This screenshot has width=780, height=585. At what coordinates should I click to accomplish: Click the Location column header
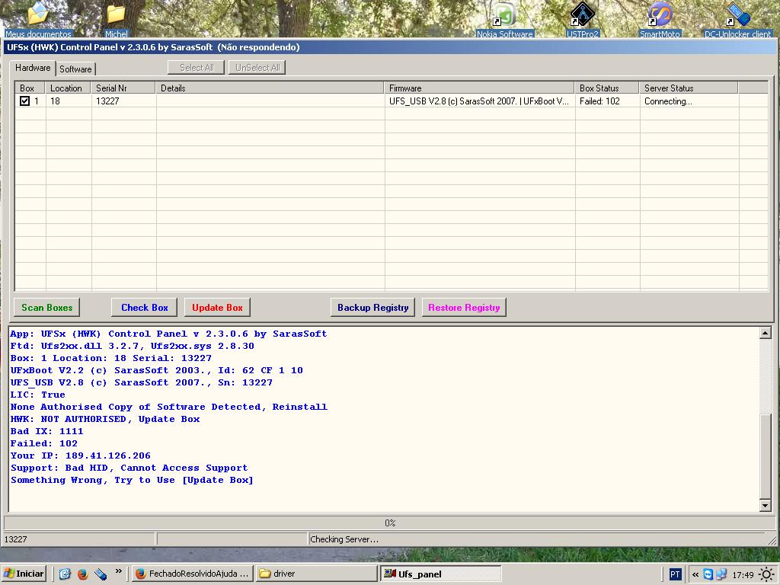click(68, 88)
